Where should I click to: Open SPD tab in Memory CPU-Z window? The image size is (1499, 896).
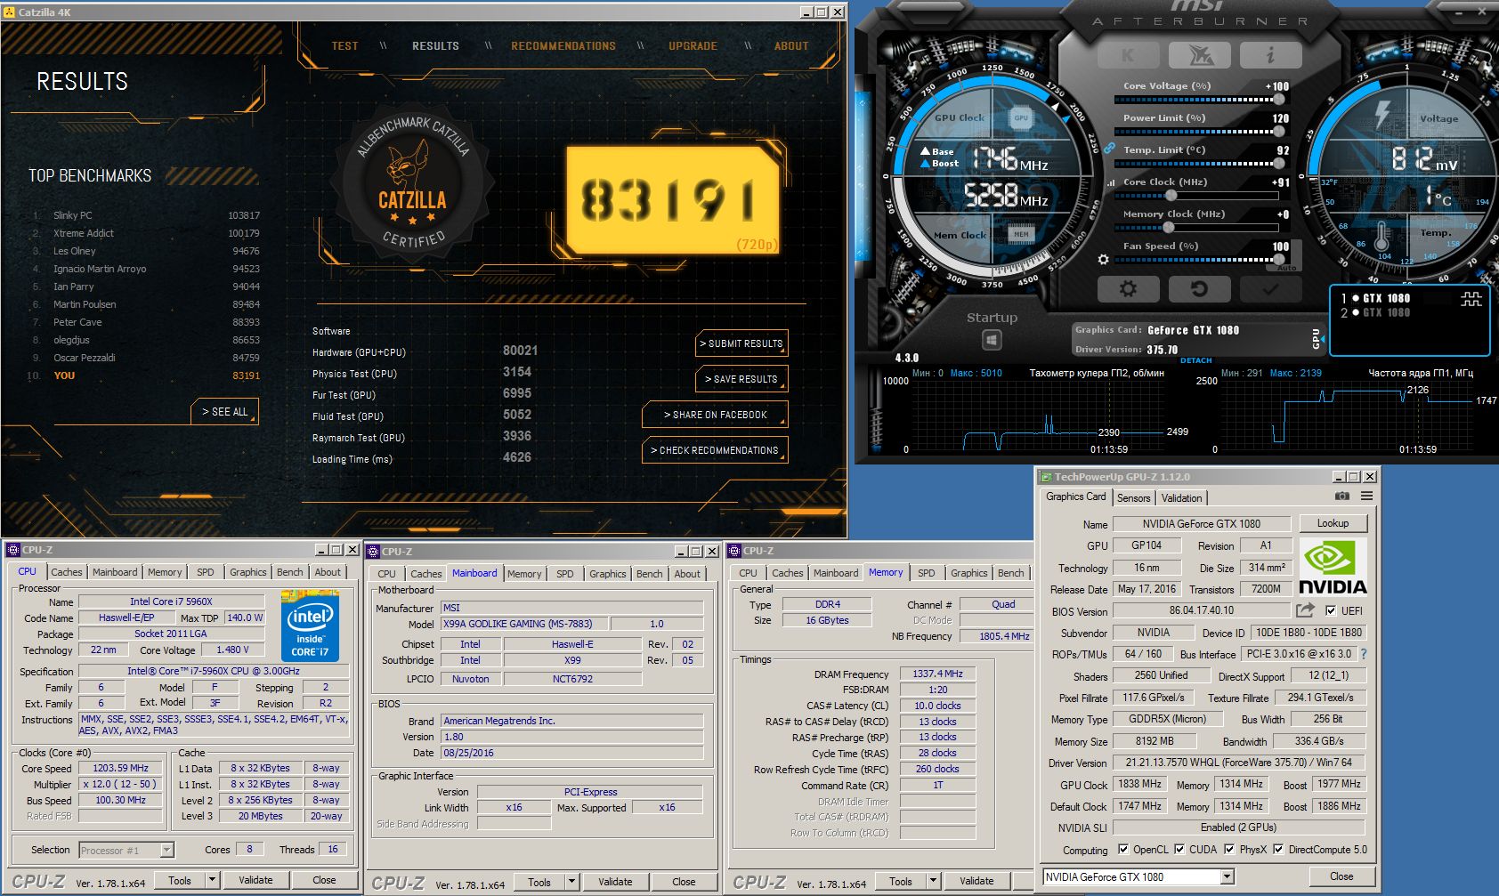927,573
